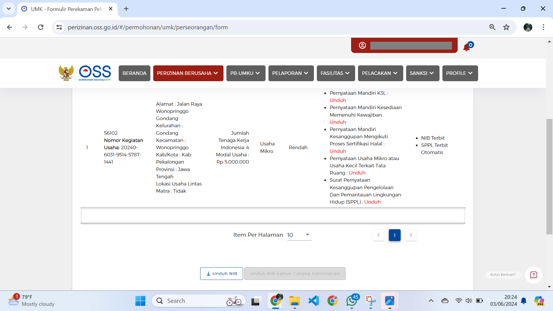Click 'Rendah' risk level text
The height and width of the screenshot is (311, 553).
click(298, 147)
